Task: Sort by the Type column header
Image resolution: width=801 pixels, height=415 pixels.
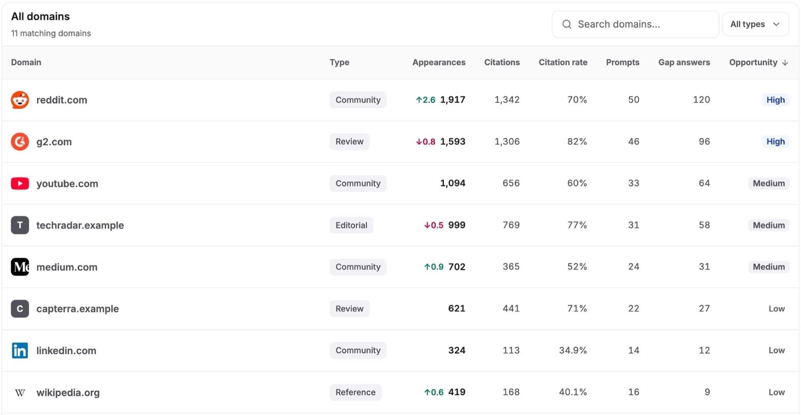Action: pyautogui.click(x=339, y=62)
